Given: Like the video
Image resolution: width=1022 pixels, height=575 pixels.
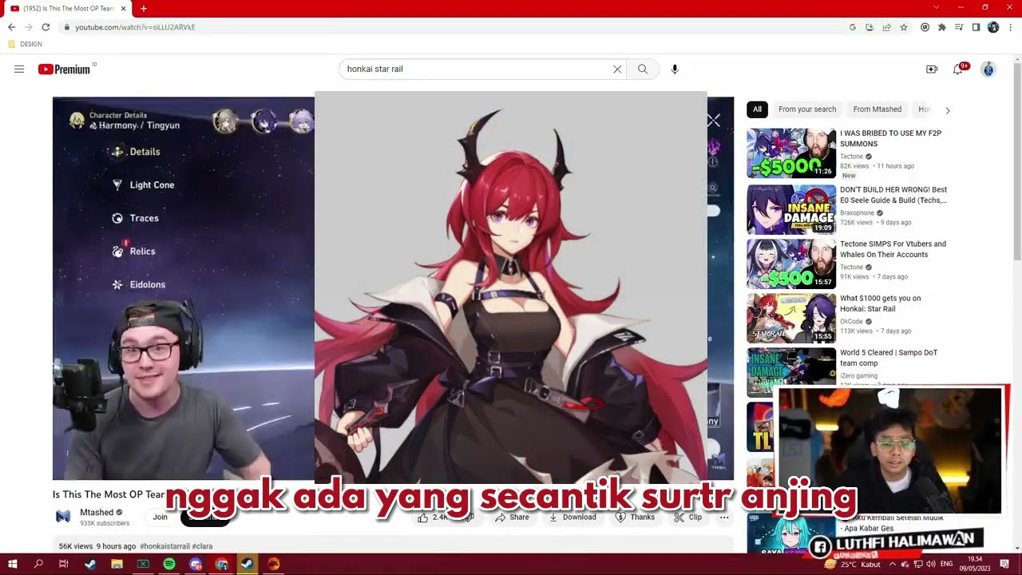Looking at the screenshot, I should (432, 517).
